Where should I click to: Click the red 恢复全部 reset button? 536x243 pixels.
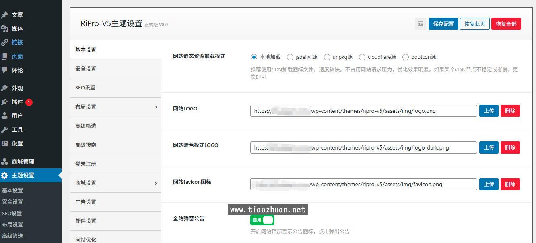[x=506, y=24]
